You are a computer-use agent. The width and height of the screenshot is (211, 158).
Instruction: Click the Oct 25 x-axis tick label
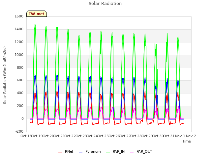click(103, 136)
